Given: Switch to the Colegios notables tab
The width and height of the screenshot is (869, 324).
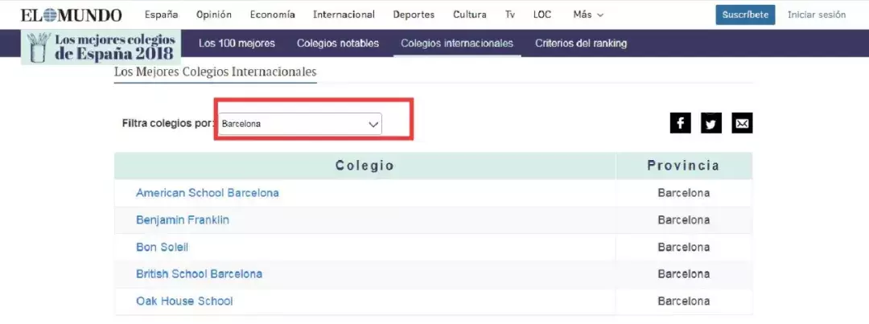Looking at the screenshot, I should [337, 43].
